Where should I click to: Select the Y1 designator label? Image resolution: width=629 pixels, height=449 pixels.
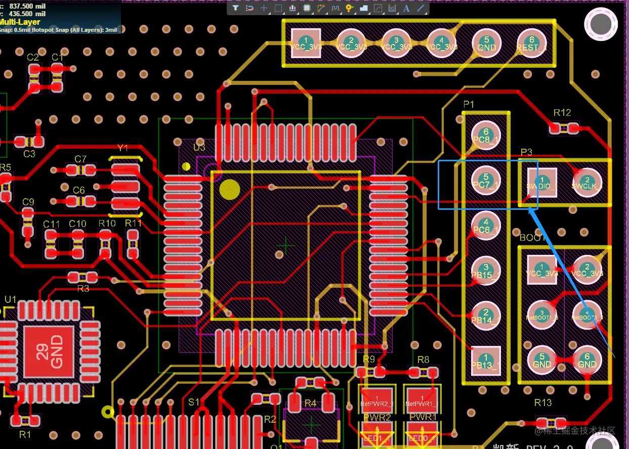[123, 148]
